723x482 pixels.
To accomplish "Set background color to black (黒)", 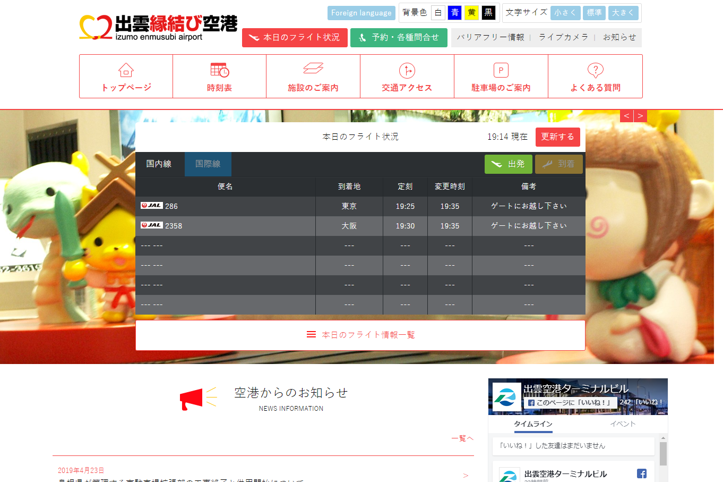I will coord(488,13).
